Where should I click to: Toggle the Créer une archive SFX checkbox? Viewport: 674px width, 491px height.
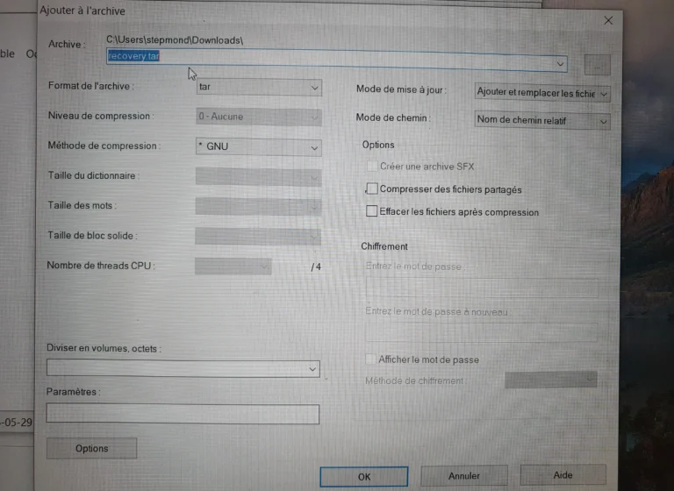372,166
